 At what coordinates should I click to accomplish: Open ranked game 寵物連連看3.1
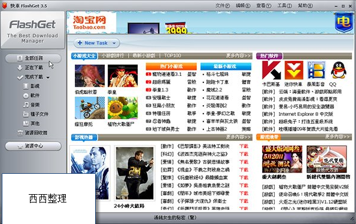coord(167,74)
